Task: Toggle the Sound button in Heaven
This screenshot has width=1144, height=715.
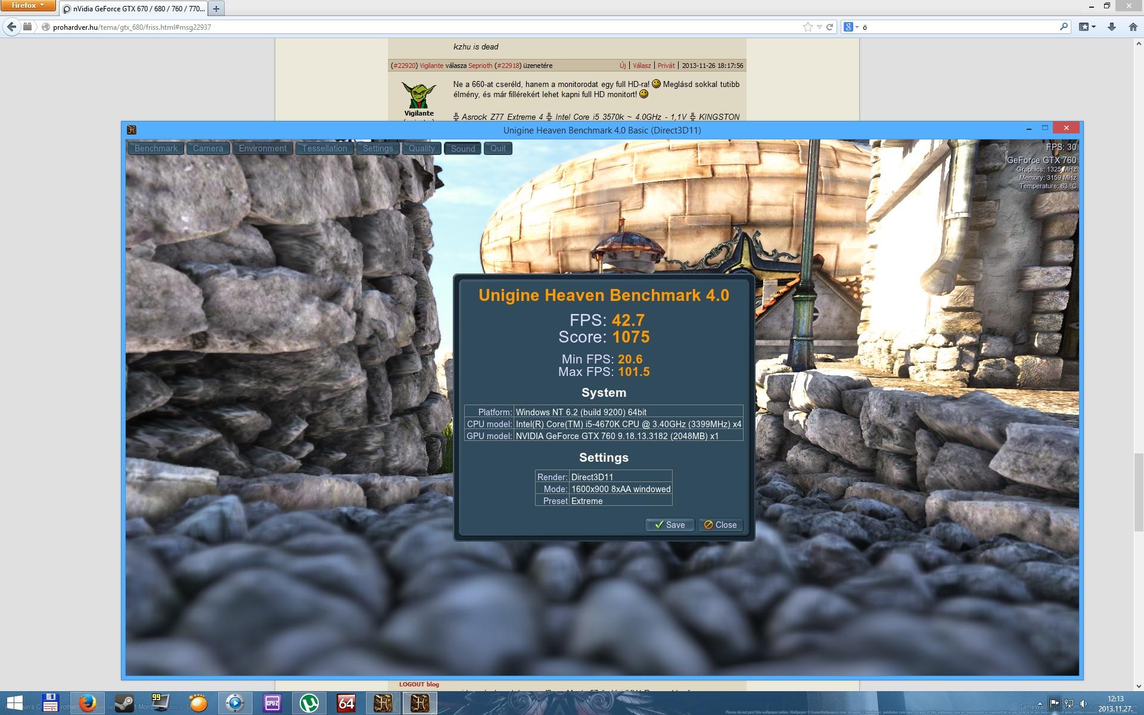Action: click(462, 148)
